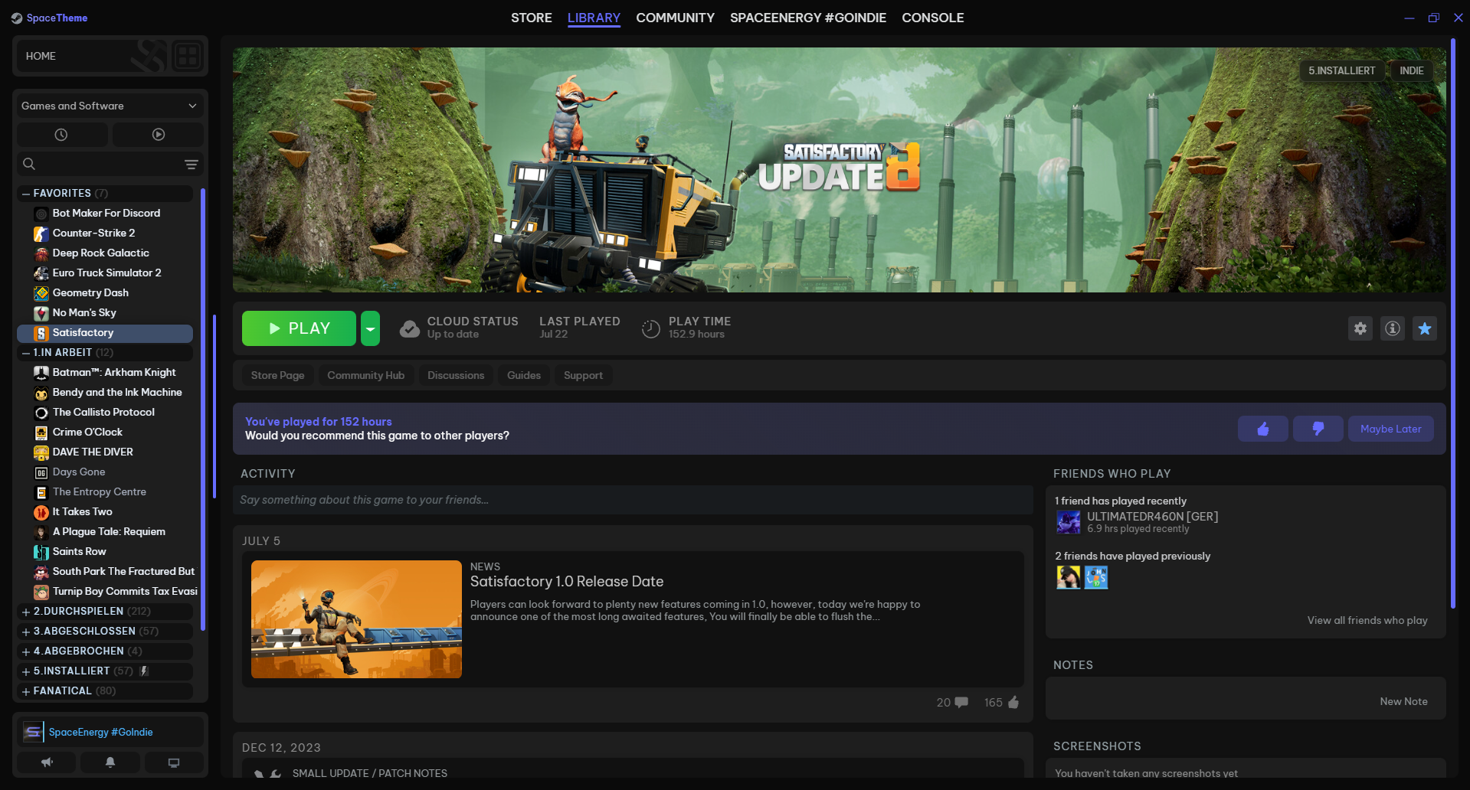This screenshot has width=1470, height=790.
Task: Open the Guides link
Action: 524,375
